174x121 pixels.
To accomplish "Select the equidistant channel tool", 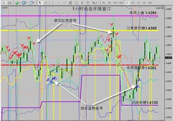I will [x=70, y=3].
